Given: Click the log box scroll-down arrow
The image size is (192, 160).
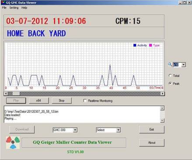Looking at the screenshot, I should (162, 121).
